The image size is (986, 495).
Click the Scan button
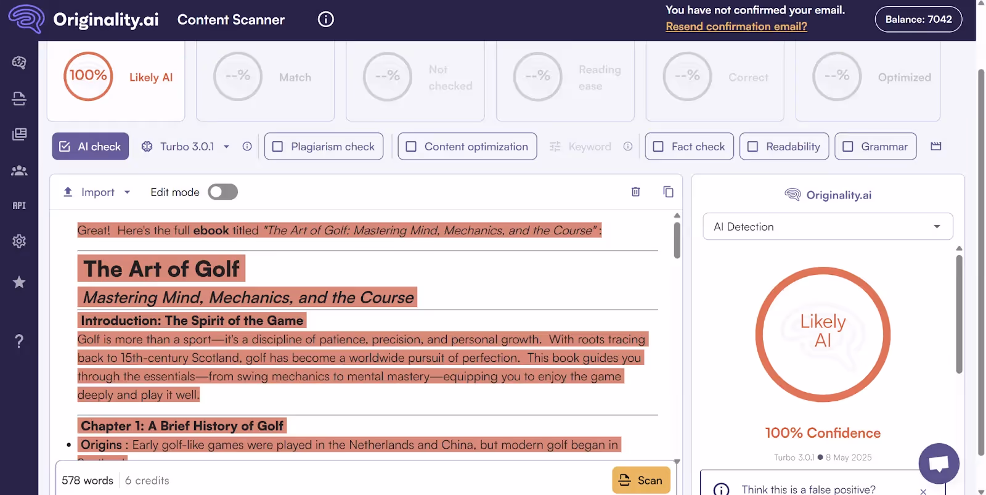point(641,480)
